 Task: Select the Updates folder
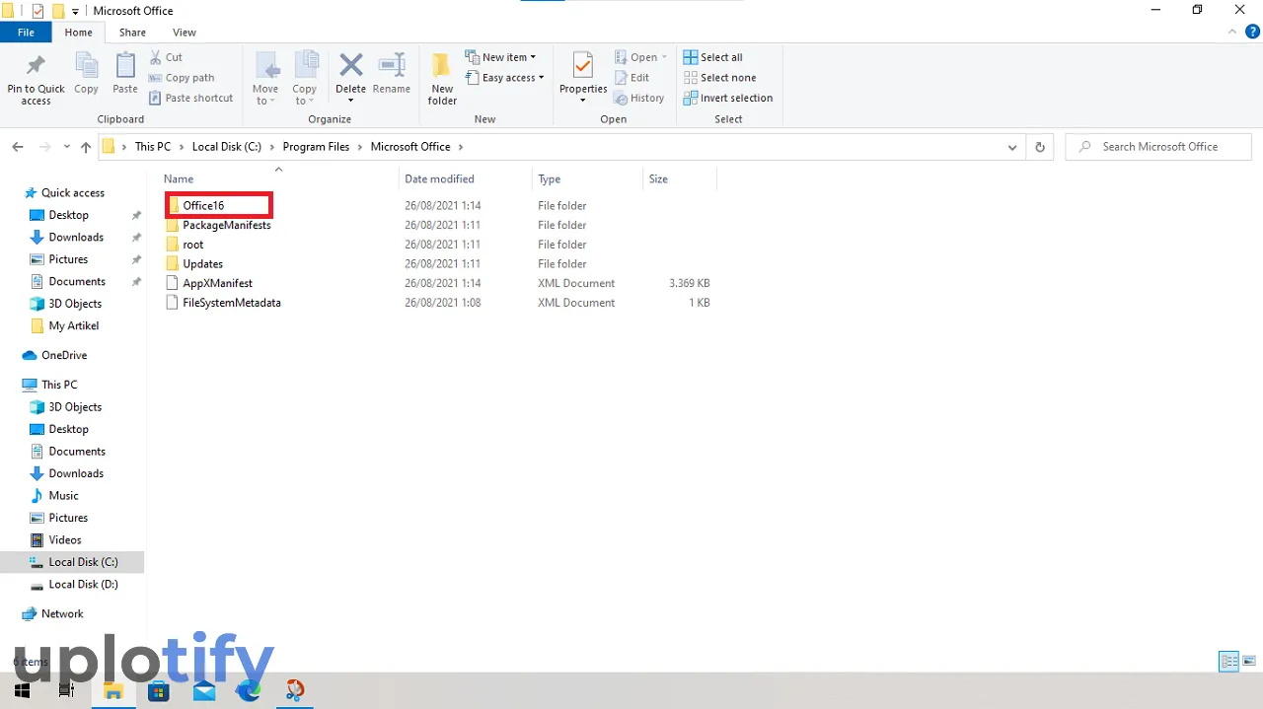point(194,263)
